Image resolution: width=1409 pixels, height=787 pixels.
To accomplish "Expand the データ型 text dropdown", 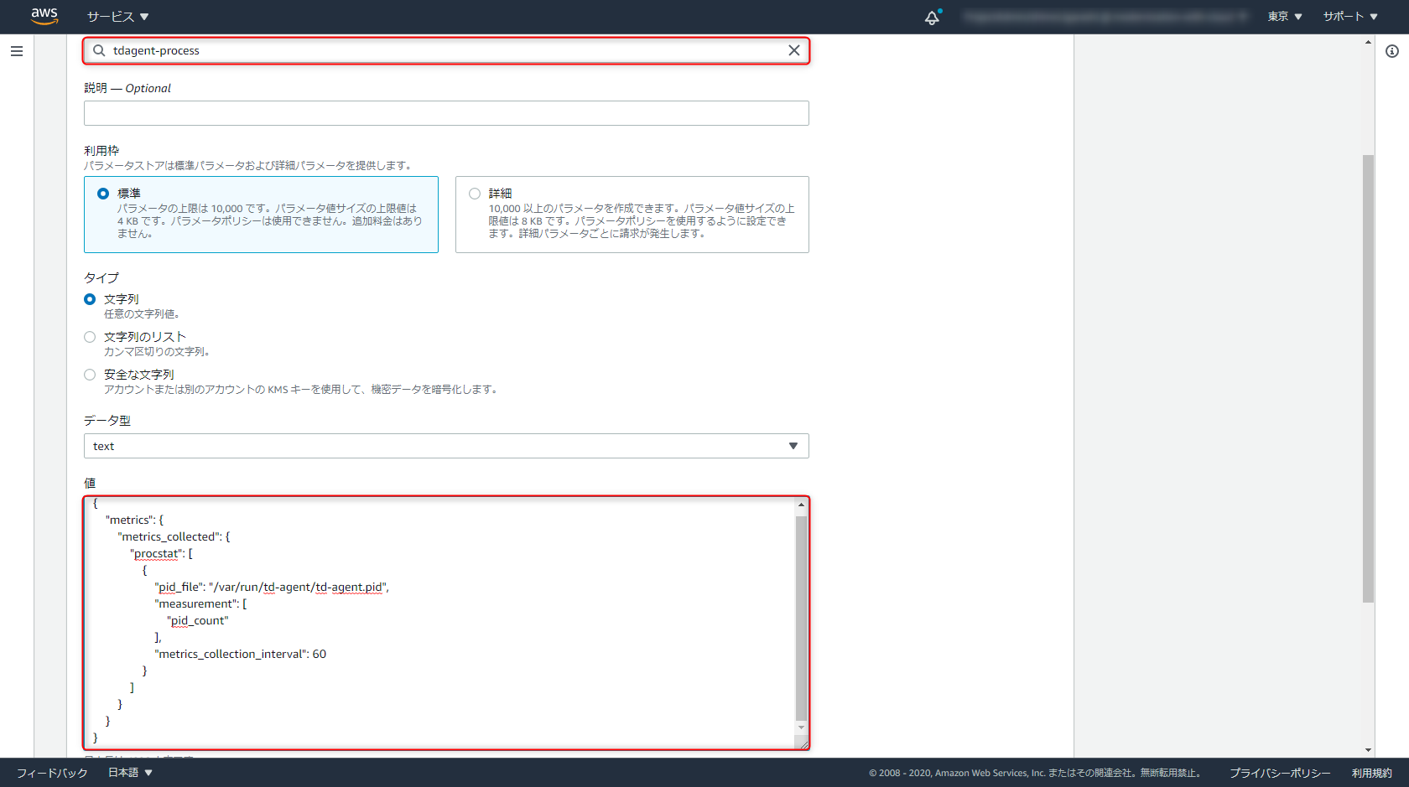I will [446, 446].
